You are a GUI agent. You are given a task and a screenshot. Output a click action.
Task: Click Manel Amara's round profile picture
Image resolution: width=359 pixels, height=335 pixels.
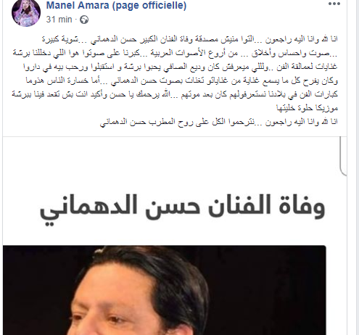26,12
